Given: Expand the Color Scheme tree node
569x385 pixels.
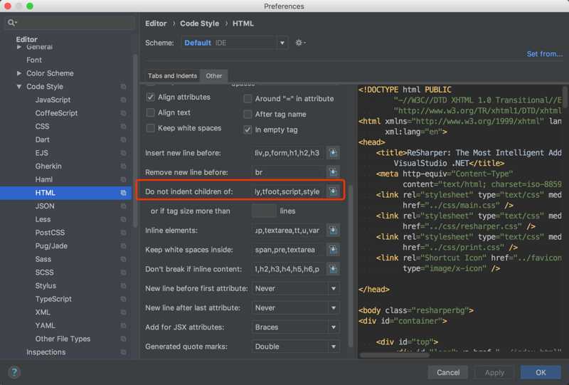Looking at the screenshot, I should tap(19, 73).
